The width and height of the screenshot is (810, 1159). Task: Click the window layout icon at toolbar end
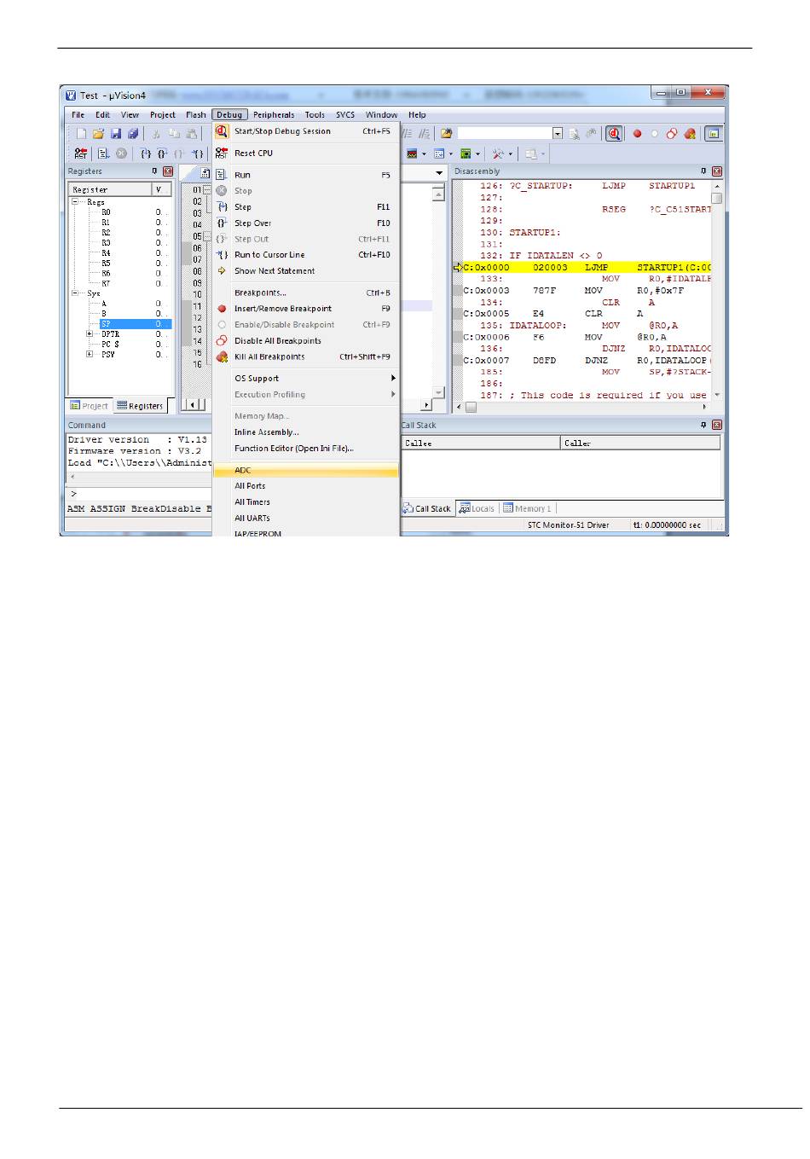(714, 134)
